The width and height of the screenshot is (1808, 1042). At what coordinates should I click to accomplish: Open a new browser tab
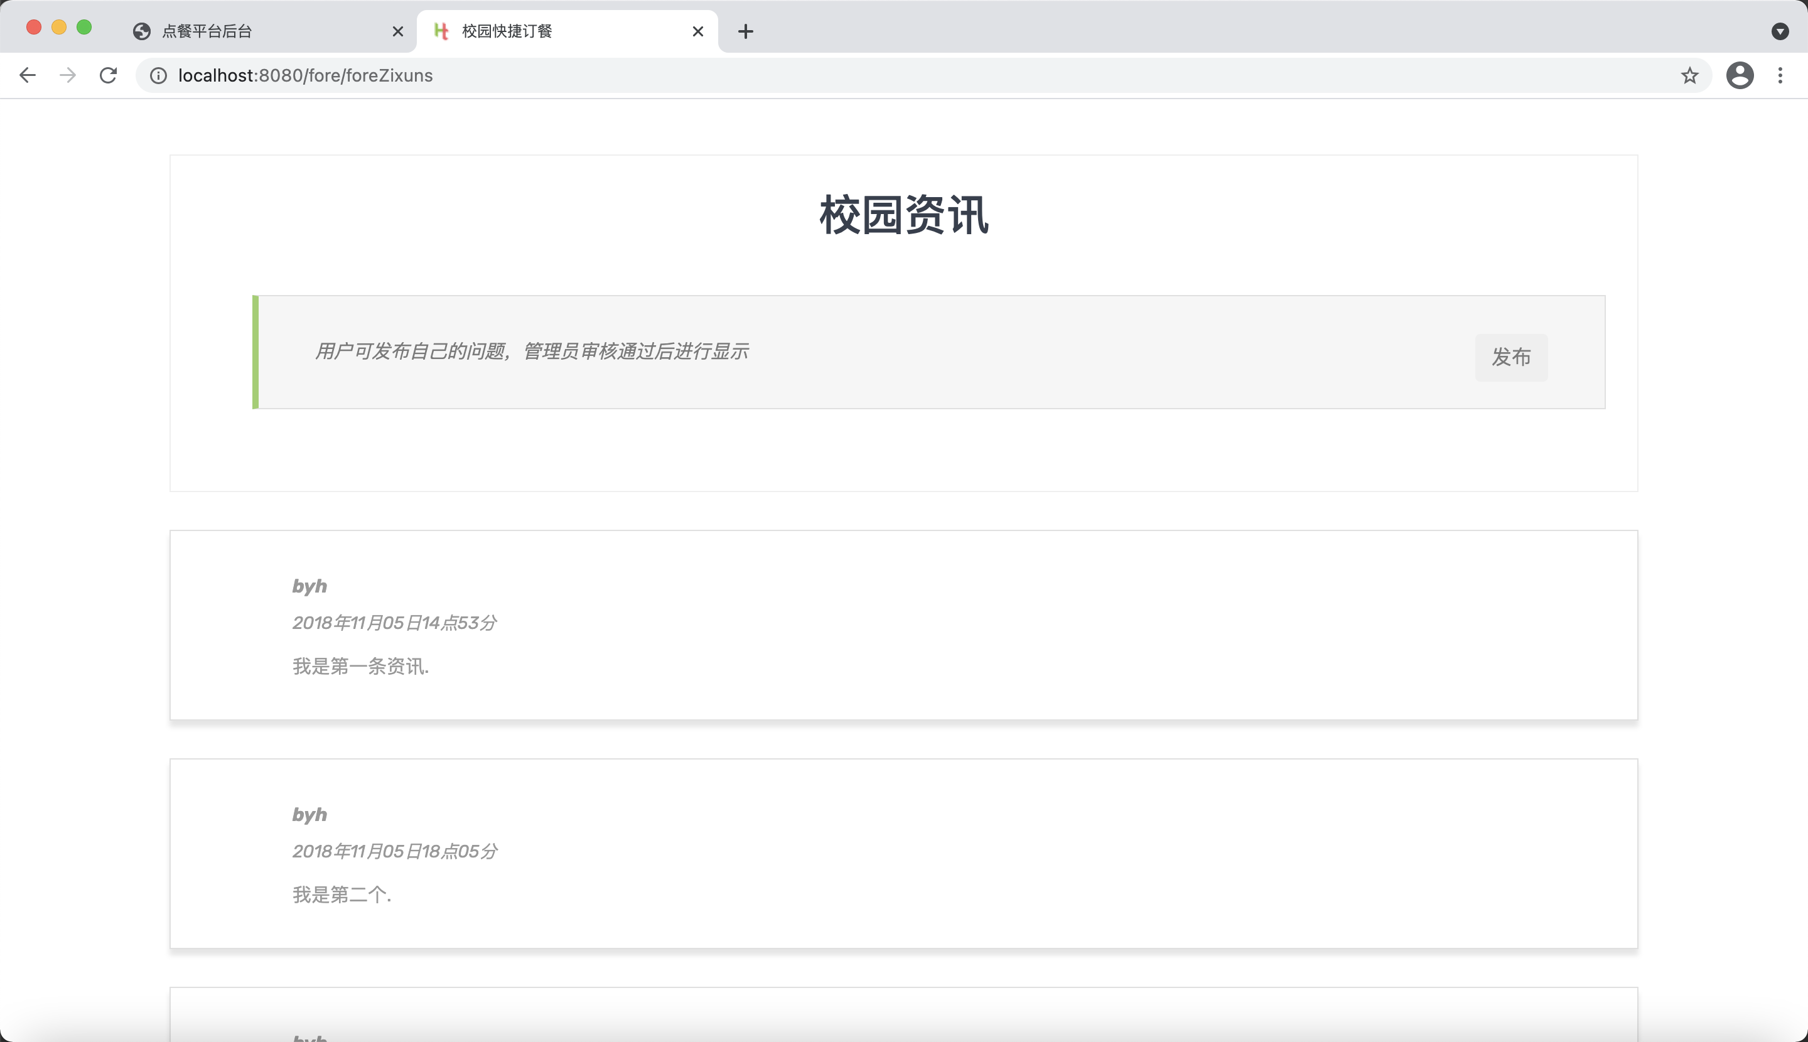745,31
